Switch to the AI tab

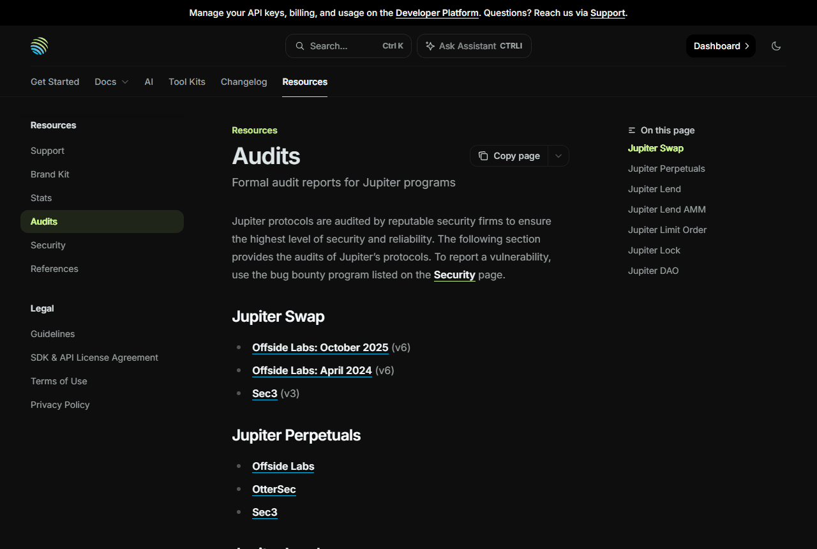coord(149,82)
